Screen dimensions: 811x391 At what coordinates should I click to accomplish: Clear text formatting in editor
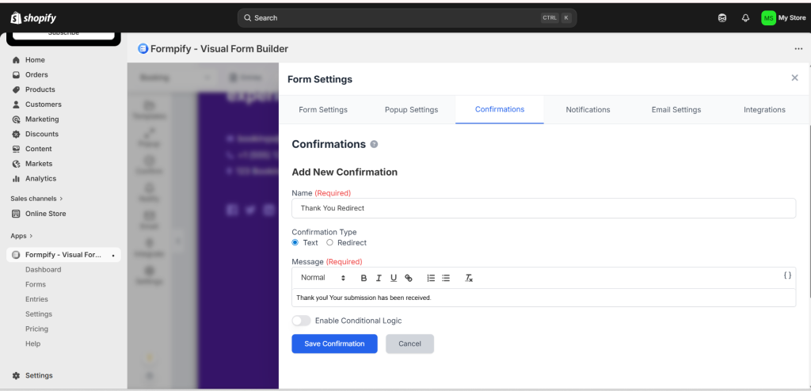point(469,278)
